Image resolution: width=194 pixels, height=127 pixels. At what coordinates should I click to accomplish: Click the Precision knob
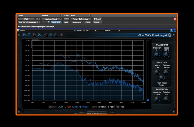(x=157, y=54)
